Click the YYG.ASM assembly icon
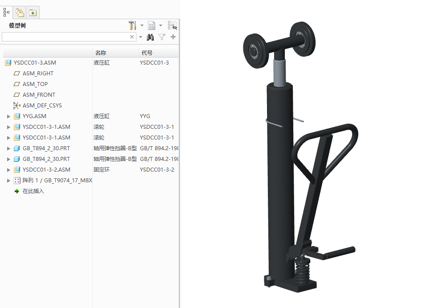 click(x=17, y=116)
